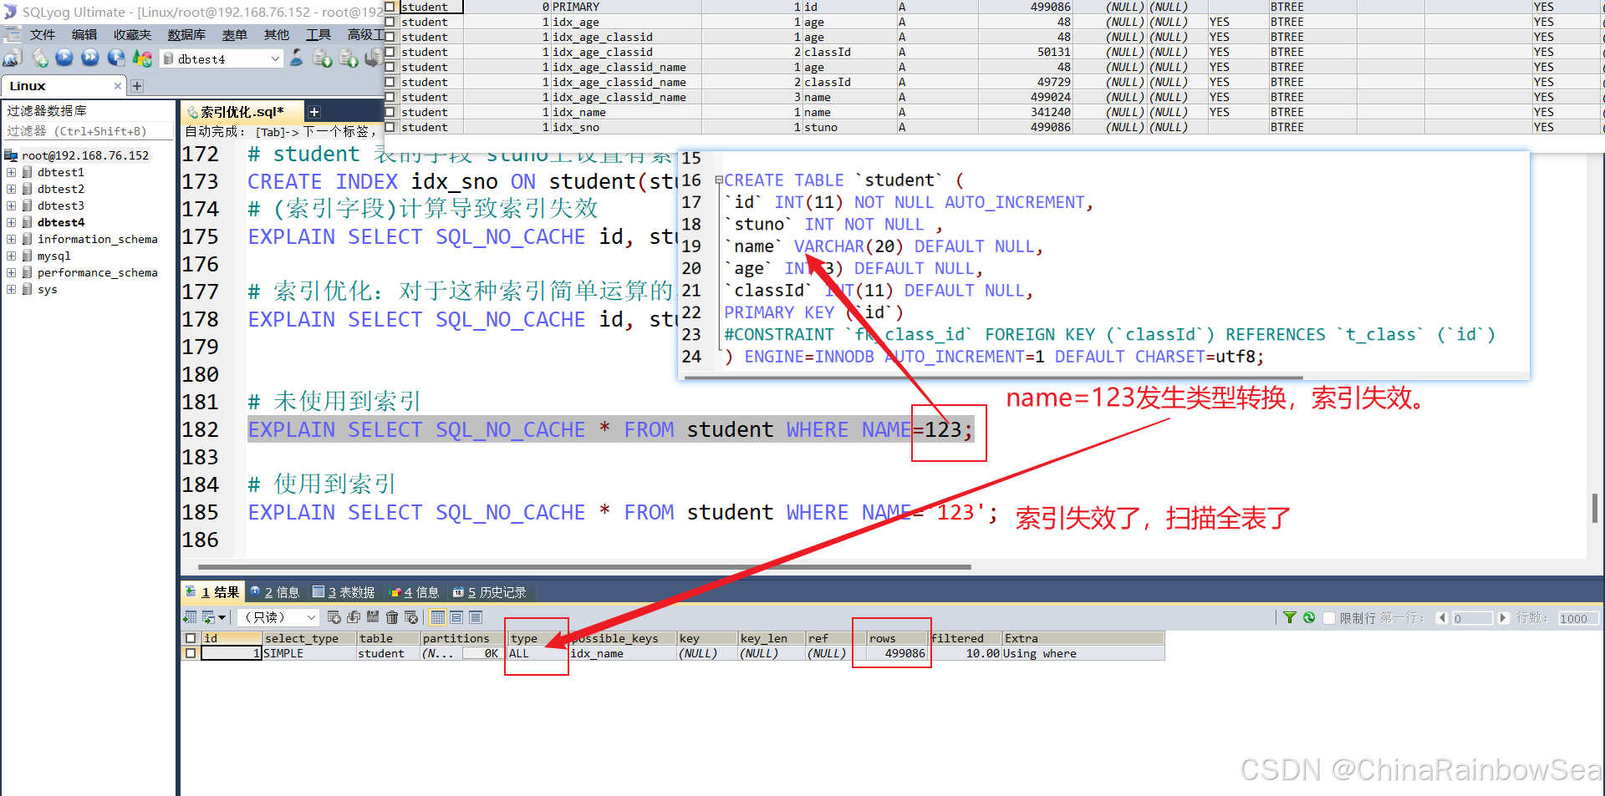Viewport: 1605px width, 796px height.
Task: Click the previous page arrow beside first row field
Action: pos(1442,618)
